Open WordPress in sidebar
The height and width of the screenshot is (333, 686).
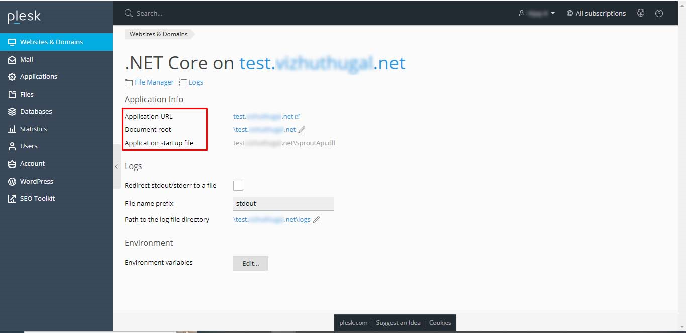(x=56, y=181)
